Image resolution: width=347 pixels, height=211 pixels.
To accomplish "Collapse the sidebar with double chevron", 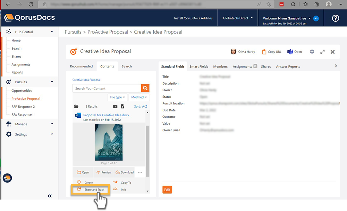I will tap(50, 196).
